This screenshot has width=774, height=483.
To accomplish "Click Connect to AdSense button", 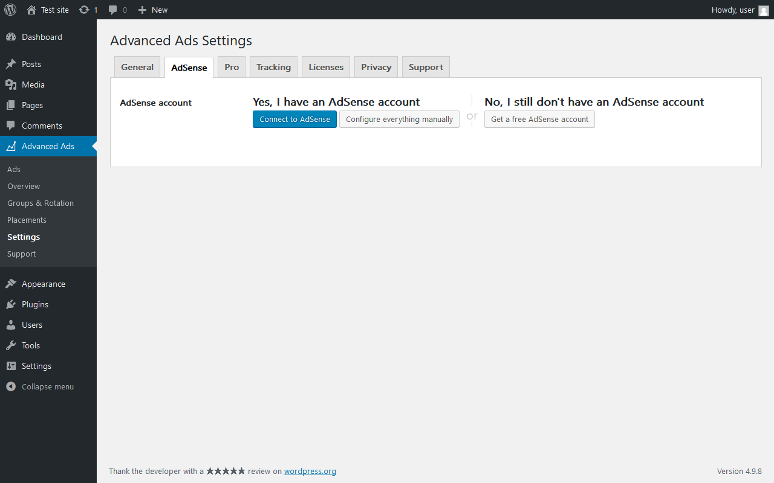I will pos(294,119).
